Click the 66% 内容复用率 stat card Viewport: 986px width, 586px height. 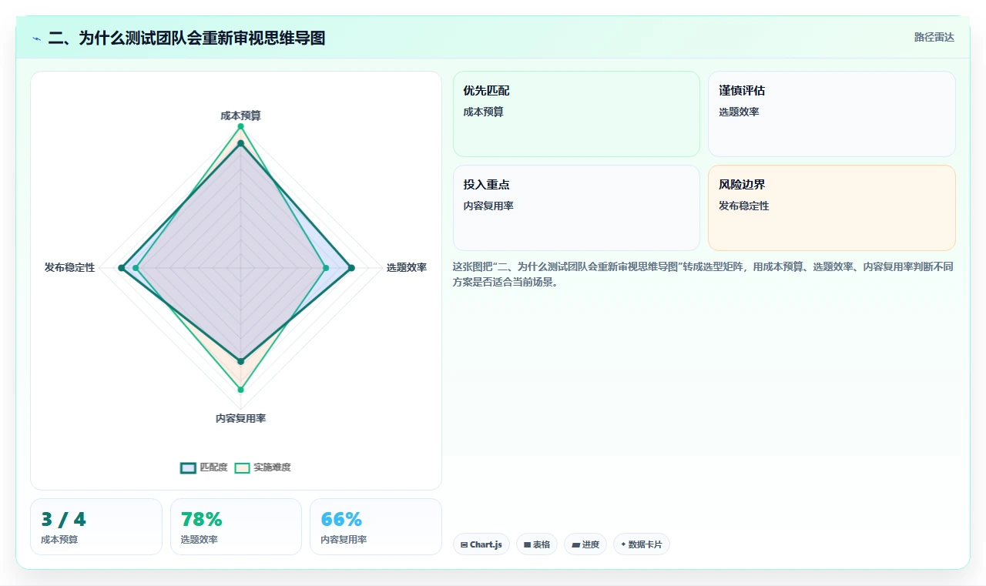click(376, 527)
